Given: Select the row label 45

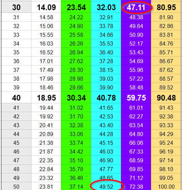Looking at the screenshot, I should point(16,143).
